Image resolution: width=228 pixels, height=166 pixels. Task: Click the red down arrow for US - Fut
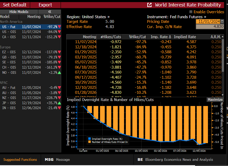tap(59, 27)
